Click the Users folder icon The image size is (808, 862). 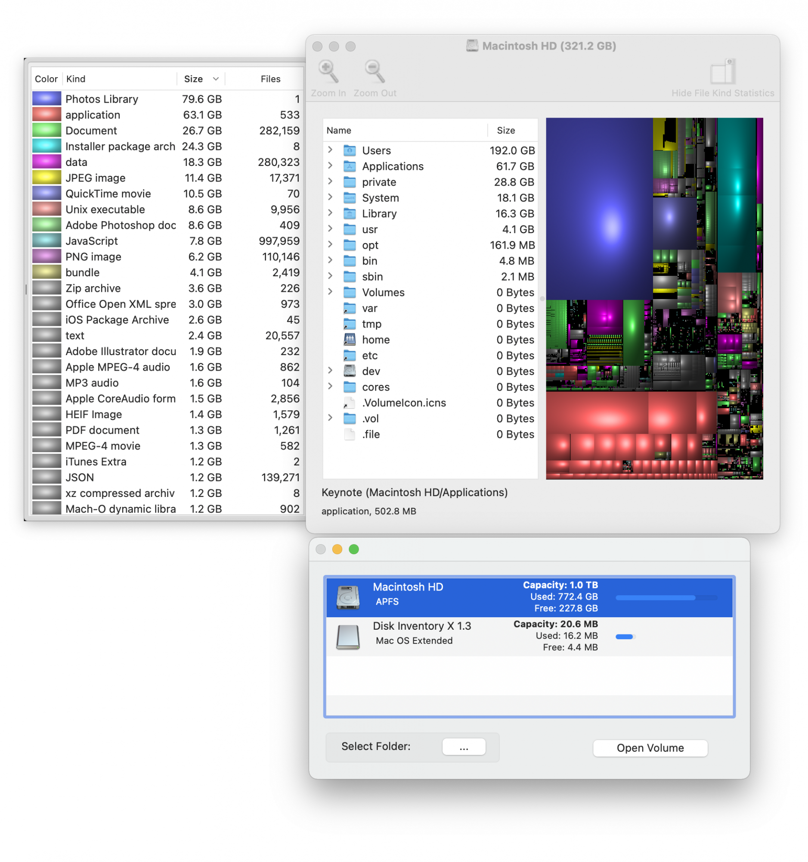(349, 150)
